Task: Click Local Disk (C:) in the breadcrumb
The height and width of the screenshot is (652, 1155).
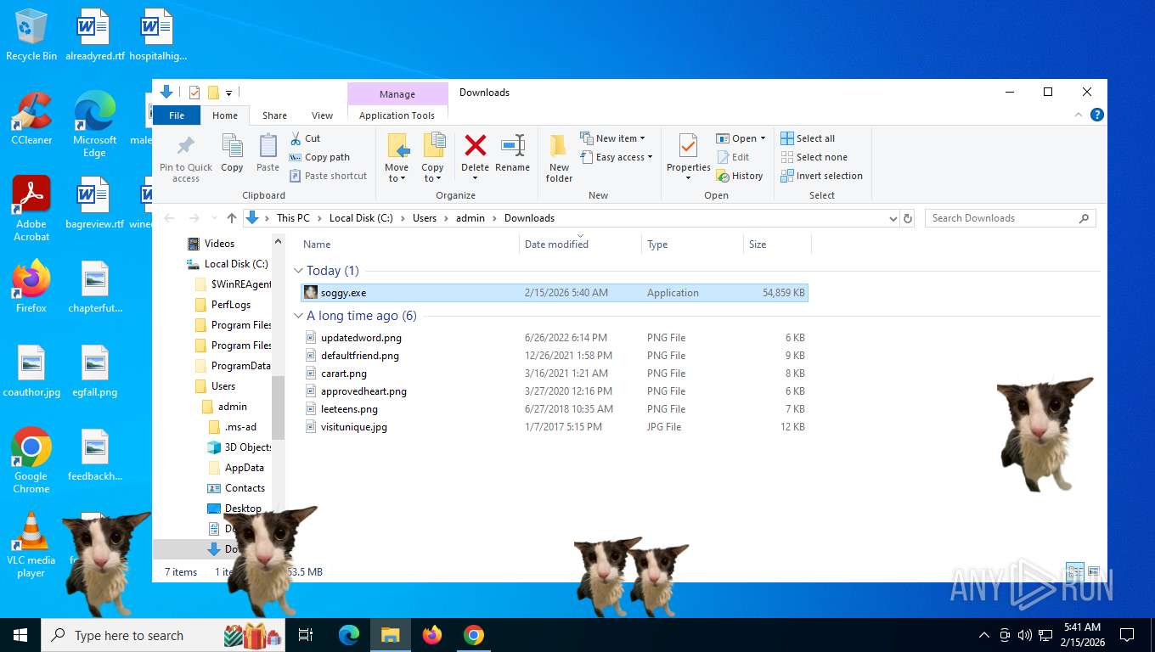Action: coord(361,218)
